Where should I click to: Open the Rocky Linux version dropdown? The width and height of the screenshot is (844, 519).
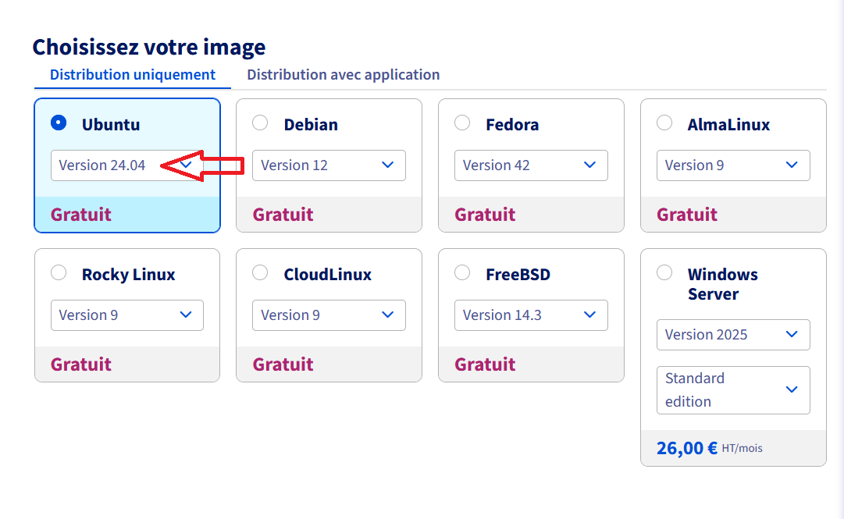coord(127,315)
